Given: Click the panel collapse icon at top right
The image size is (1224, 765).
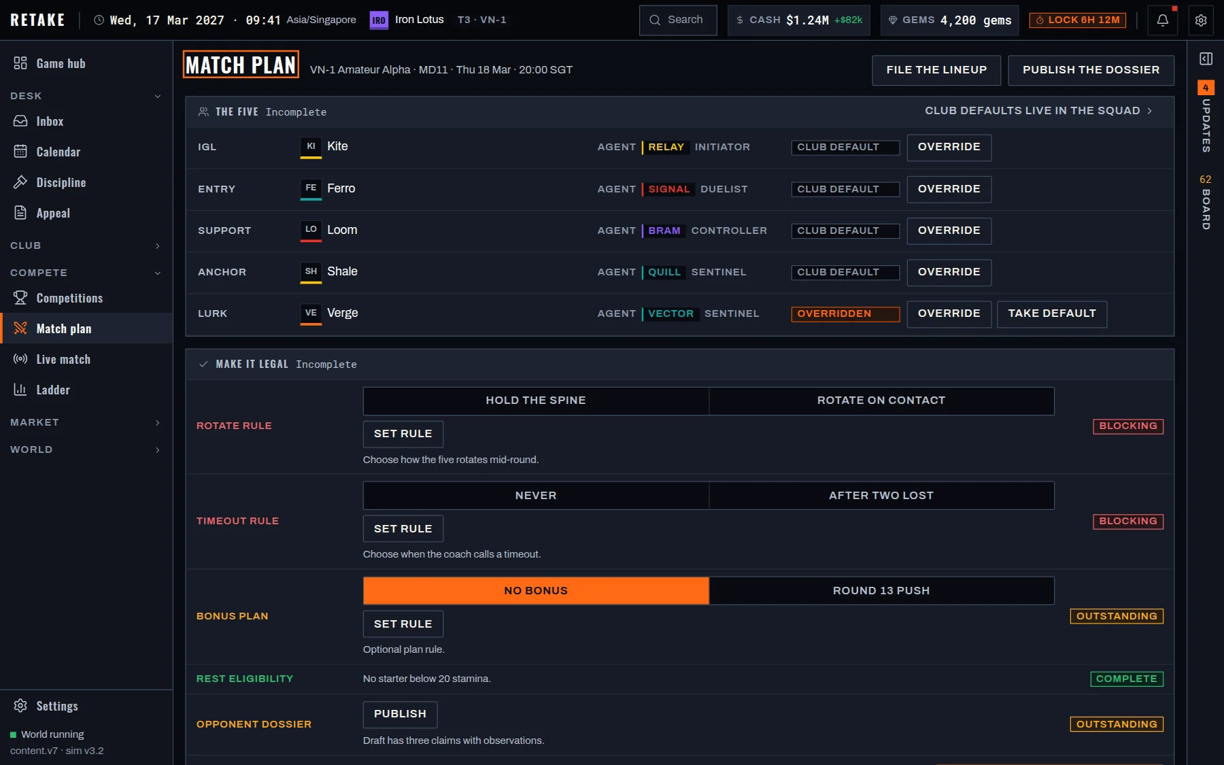Looking at the screenshot, I should (1206, 59).
